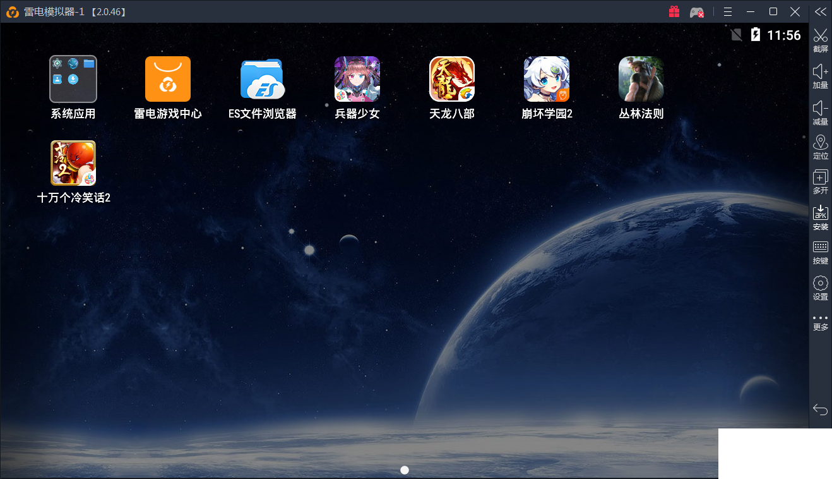Open 崩坏学园2 game
832x479 pixels.
pyautogui.click(x=547, y=79)
